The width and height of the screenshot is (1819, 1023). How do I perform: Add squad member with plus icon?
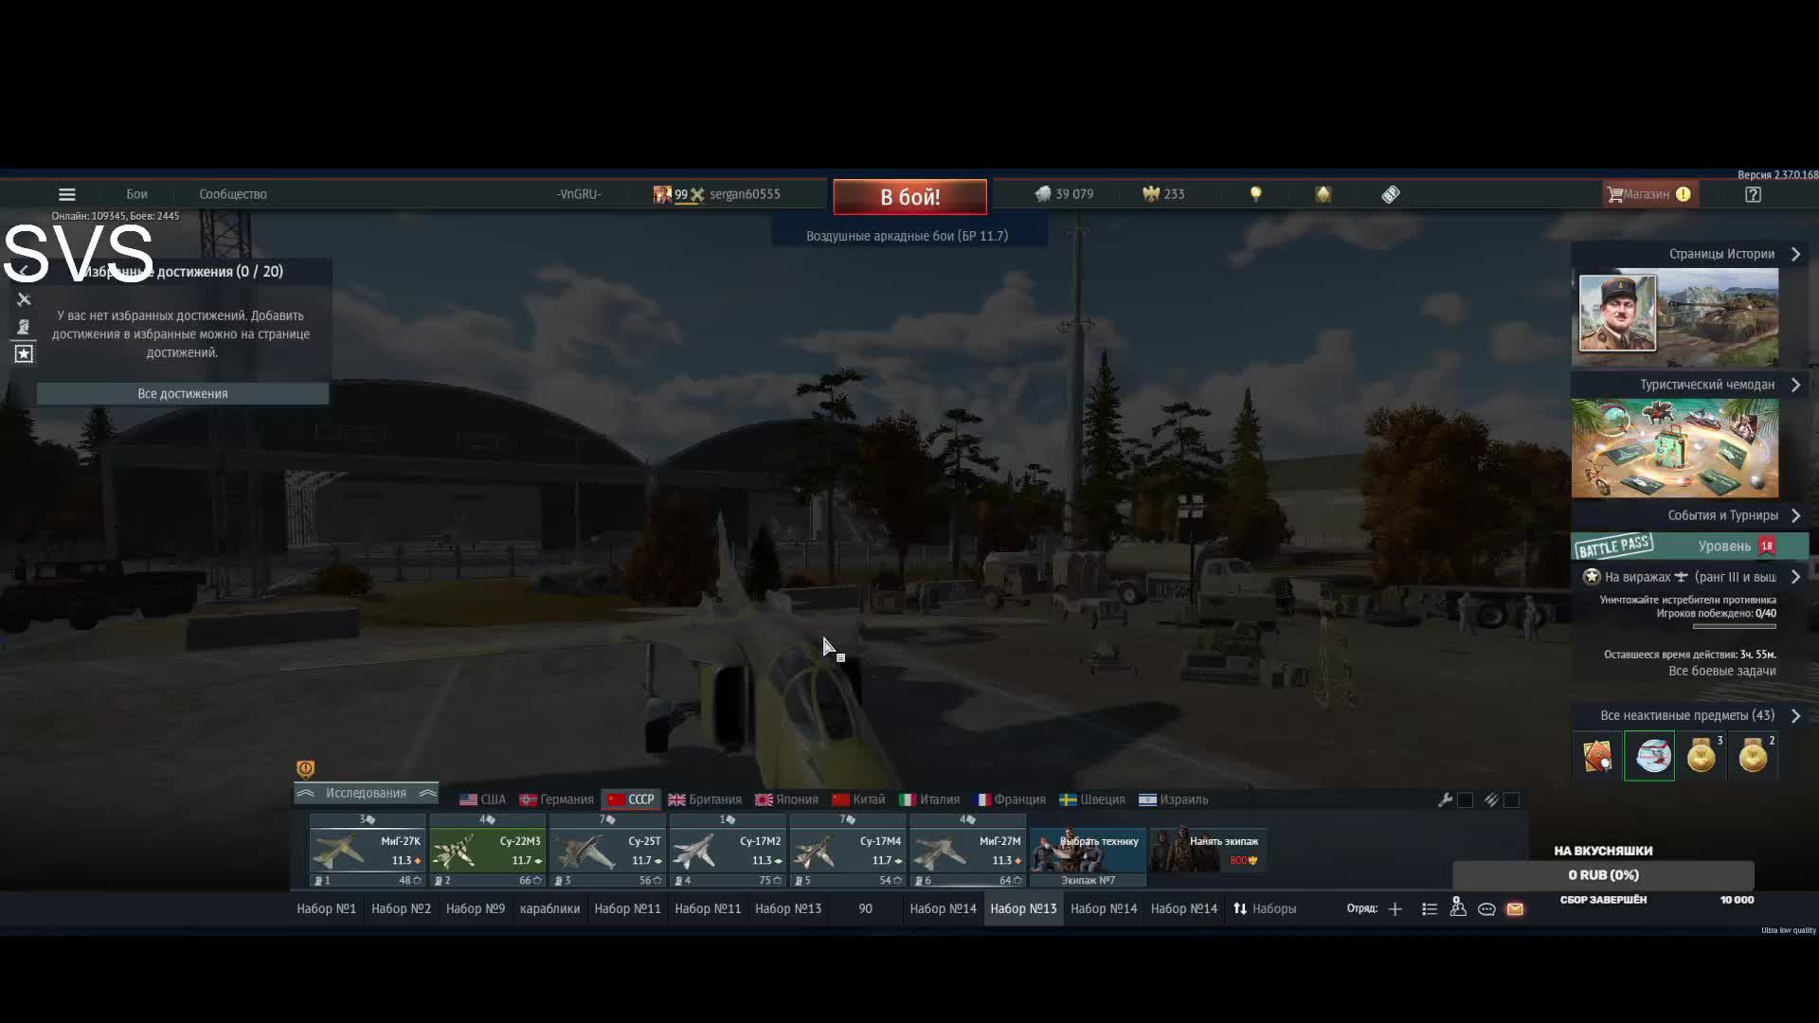1396,909
